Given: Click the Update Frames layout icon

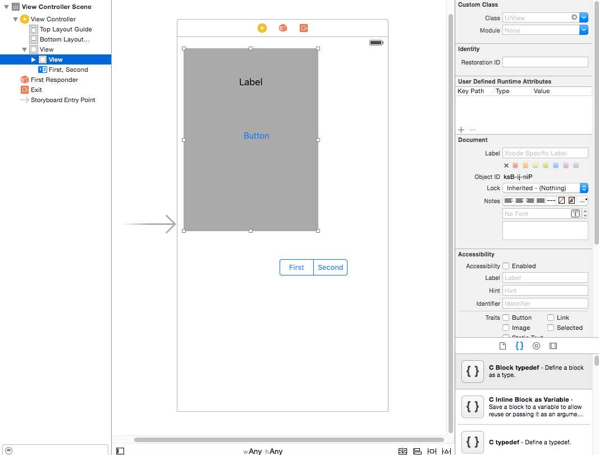Looking at the screenshot, I should pyautogui.click(x=403, y=451).
